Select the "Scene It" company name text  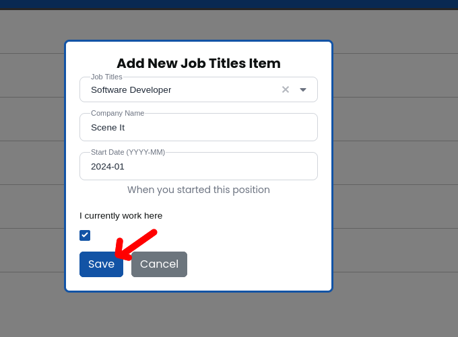(x=108, y=127)
